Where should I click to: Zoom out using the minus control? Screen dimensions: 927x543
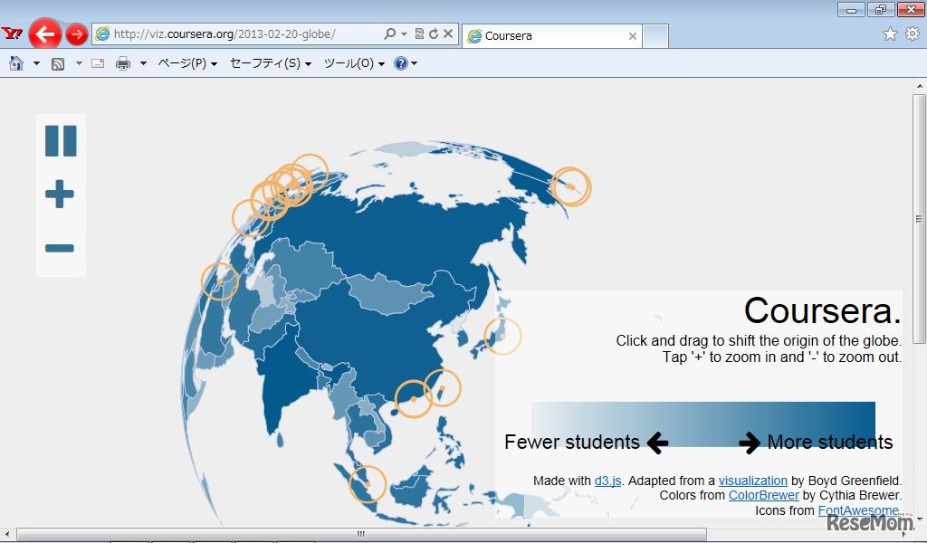click(59, 249)
